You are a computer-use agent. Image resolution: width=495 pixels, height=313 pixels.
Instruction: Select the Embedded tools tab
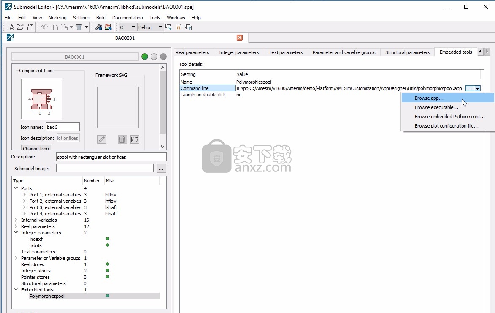[x=456, y=52]
